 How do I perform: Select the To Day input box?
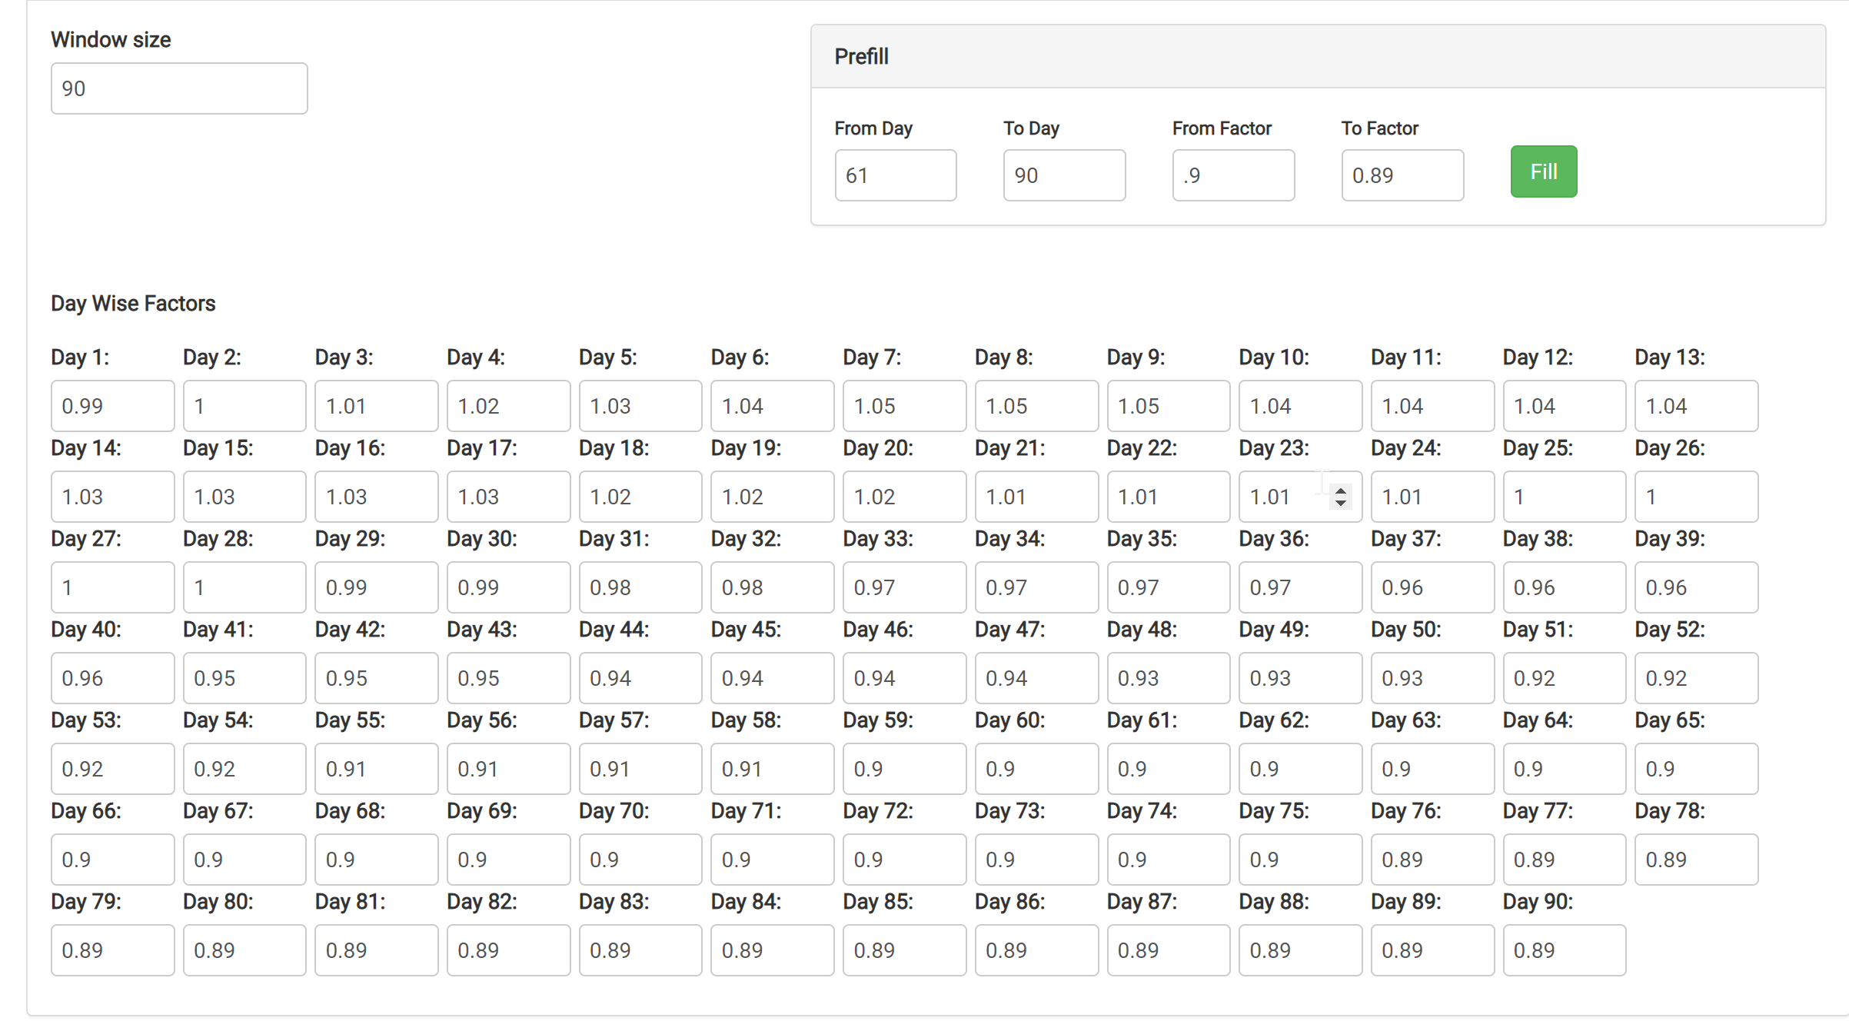[x=1063, y=175]
